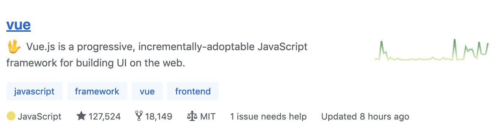Open the 1 issue needs help link
499x138 pixels.
click(x=268, y=117)
